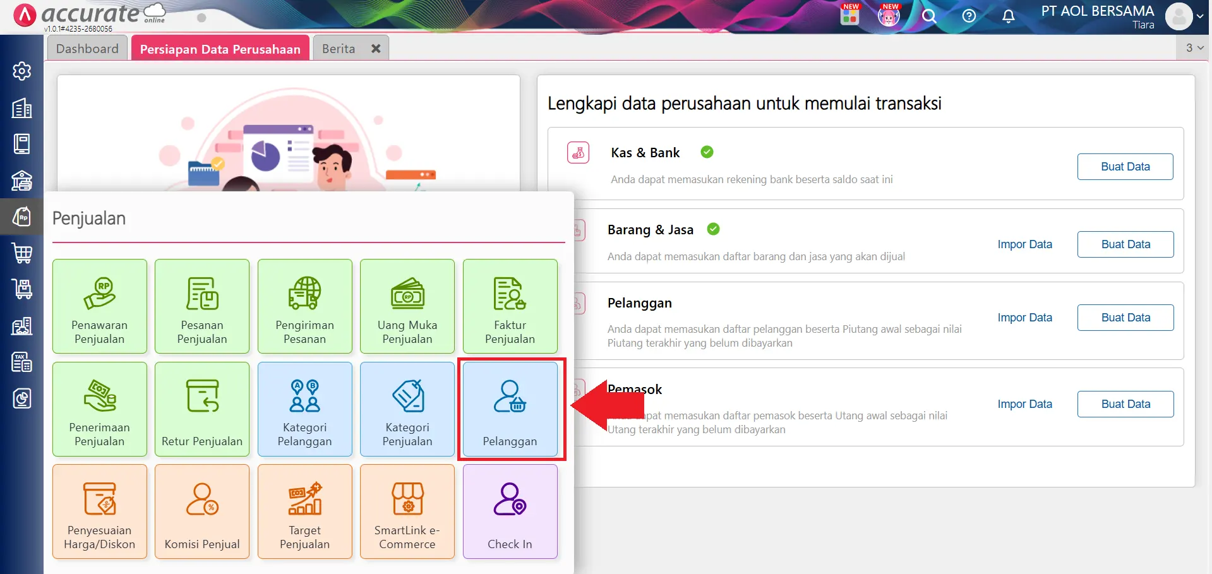Click Impor Data for Barang & Jasa

click(x=1024, y=244)
